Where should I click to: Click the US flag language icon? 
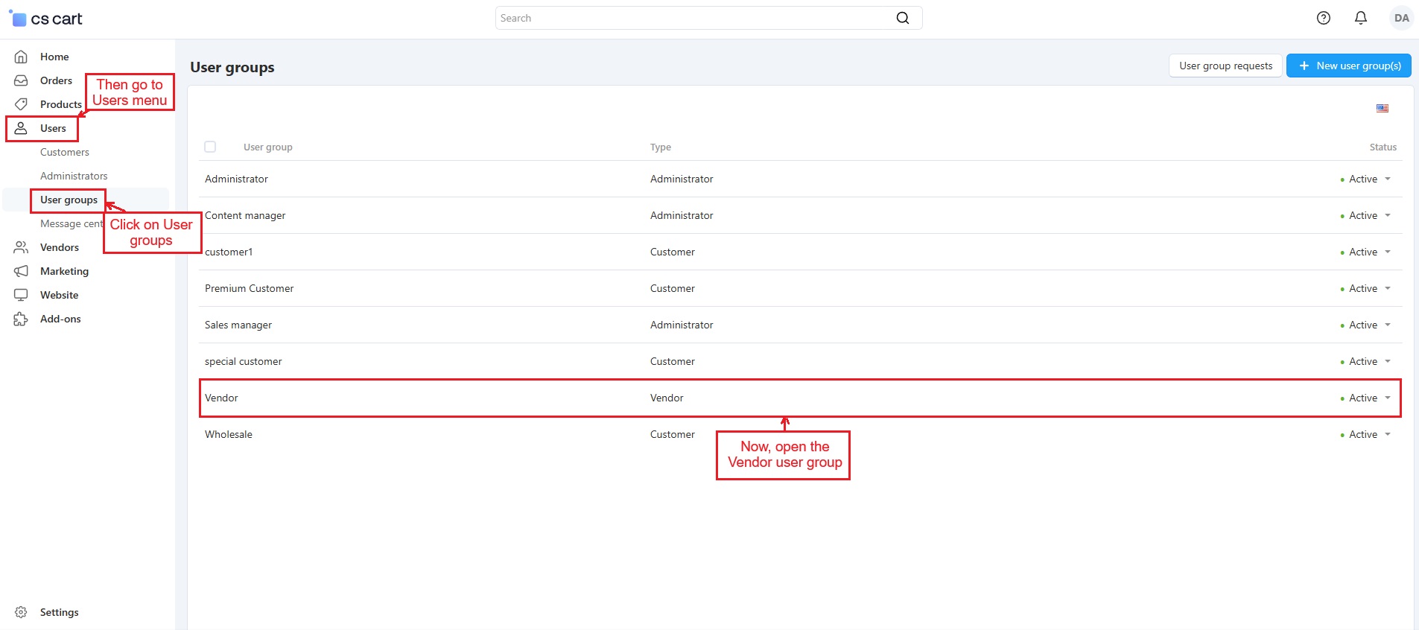tap(1382, 109)
